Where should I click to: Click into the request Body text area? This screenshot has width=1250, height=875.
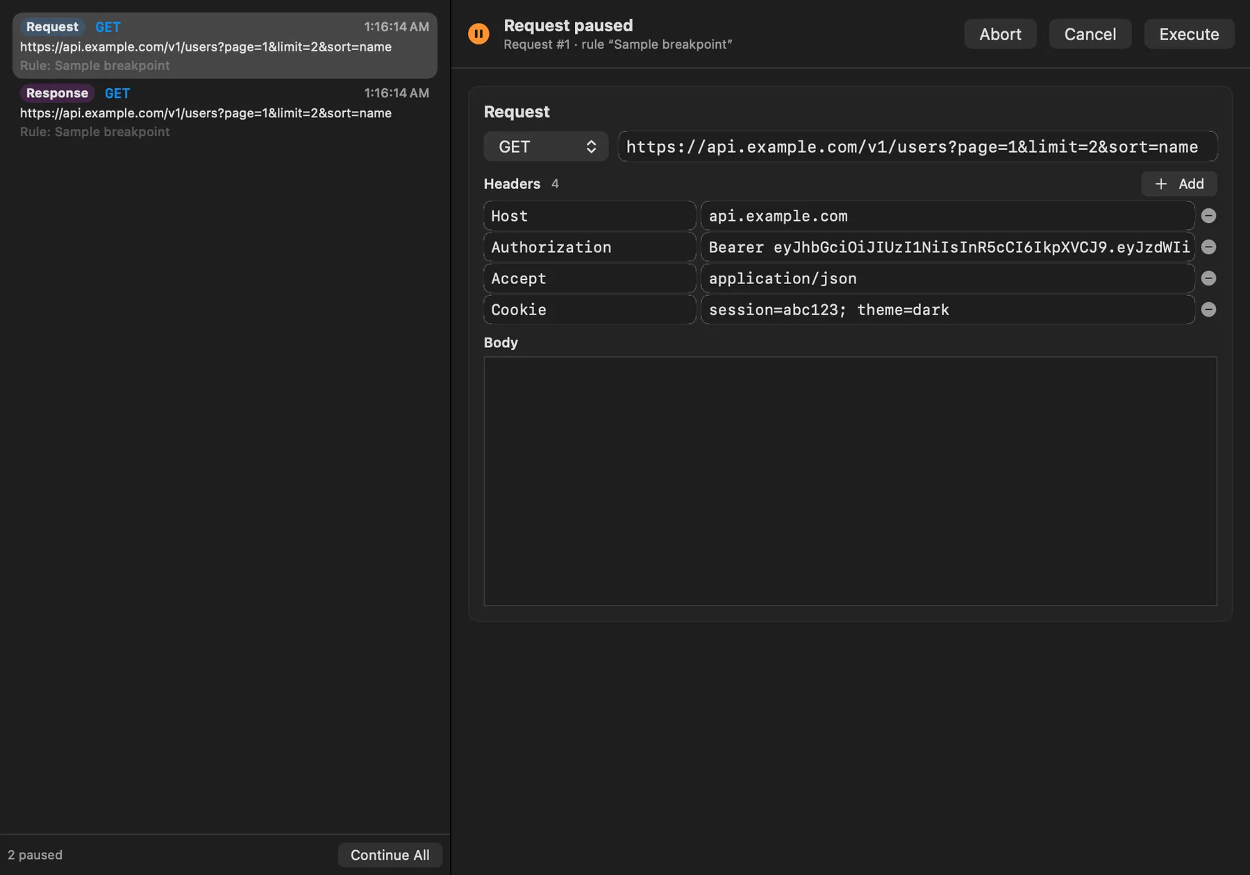pos(850,481)
